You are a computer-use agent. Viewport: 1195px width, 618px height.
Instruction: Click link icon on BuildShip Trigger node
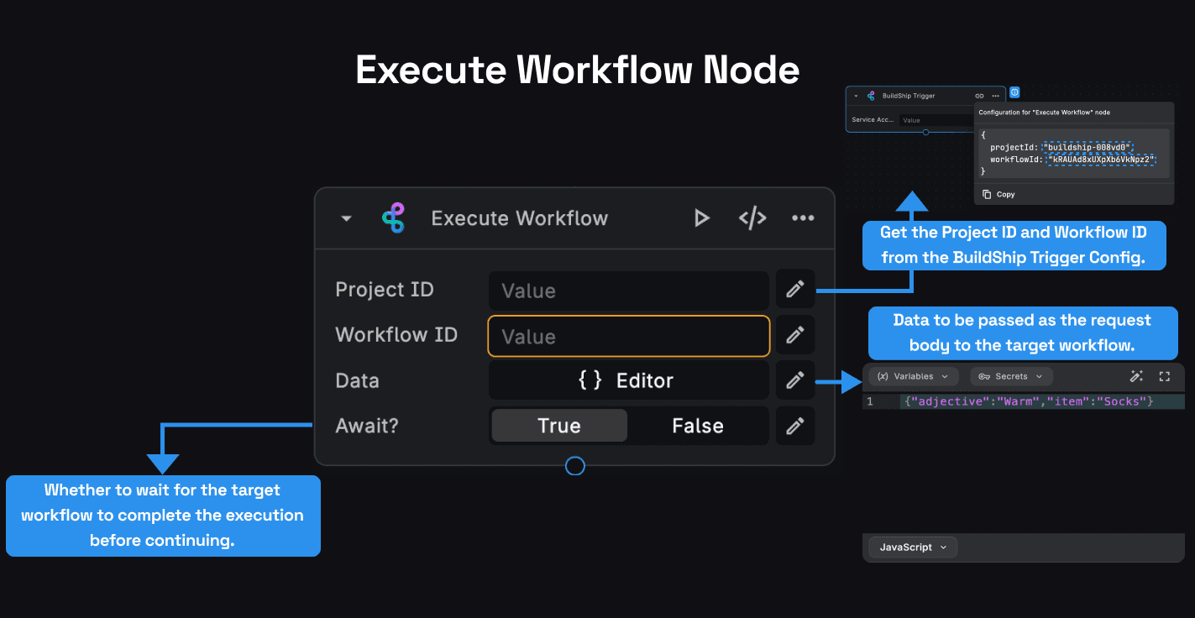[x=979, y=96]
